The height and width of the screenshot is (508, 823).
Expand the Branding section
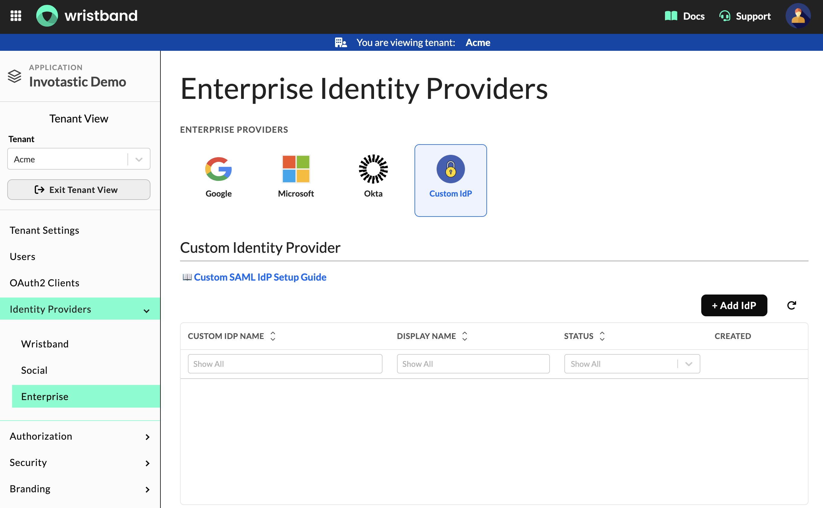[x=147, y=489]
